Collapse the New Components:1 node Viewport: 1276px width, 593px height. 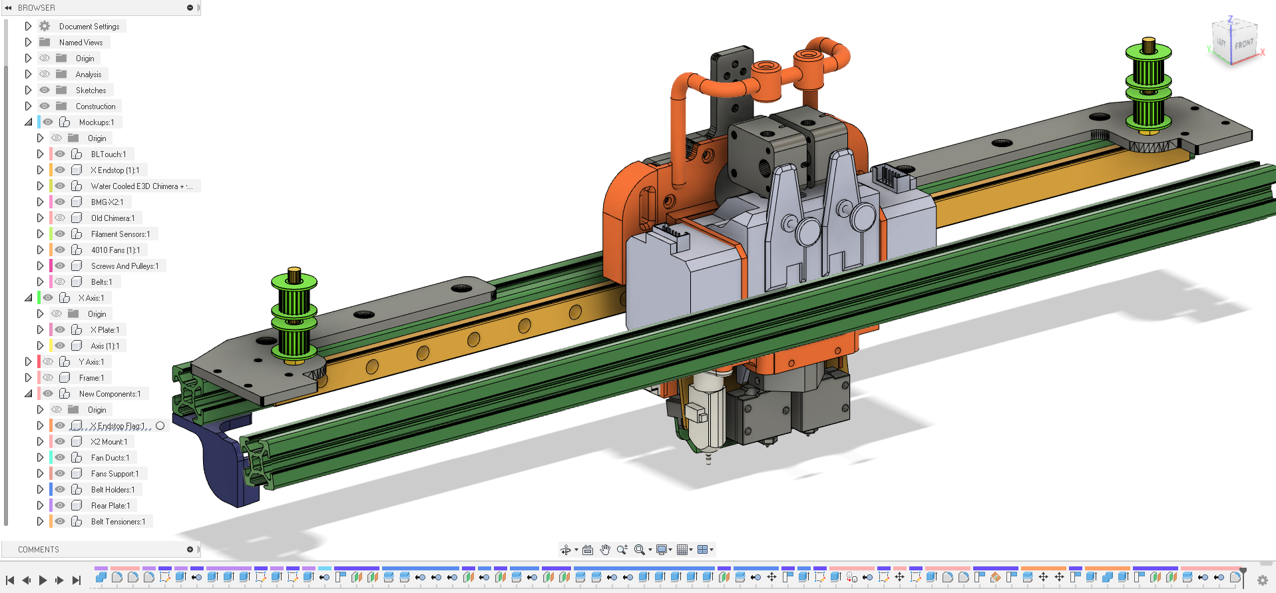[28, 394]
